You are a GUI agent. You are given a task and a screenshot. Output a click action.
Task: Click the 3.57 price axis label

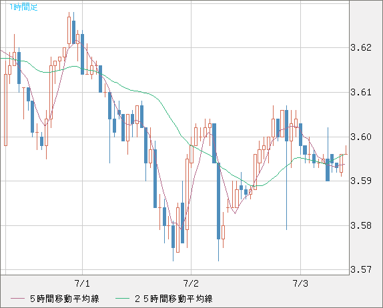click(361, 270)
